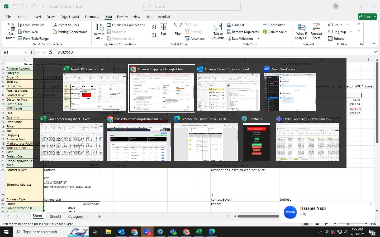This screenshot has width=380, height=237.
Task: Create a Forecast Sheet
Action: coord(316,31)
